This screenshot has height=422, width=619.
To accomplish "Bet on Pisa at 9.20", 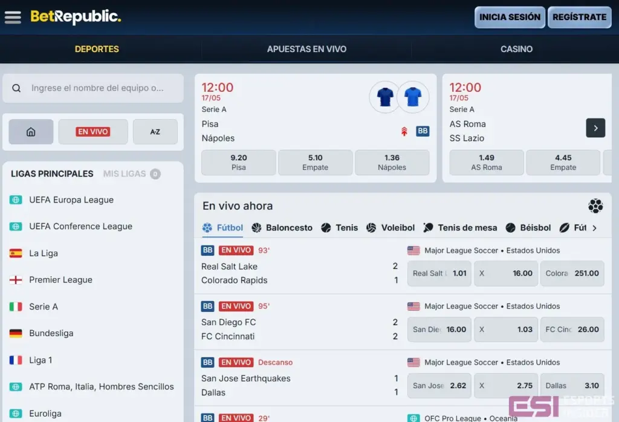I will click(x=238, y=162).
